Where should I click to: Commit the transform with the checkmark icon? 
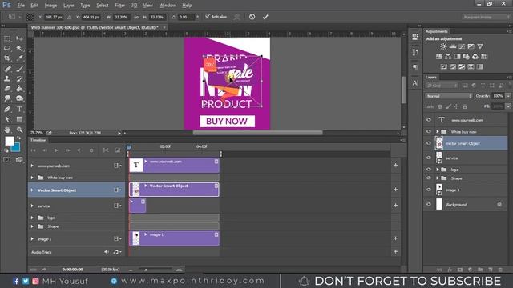[265, 17]
